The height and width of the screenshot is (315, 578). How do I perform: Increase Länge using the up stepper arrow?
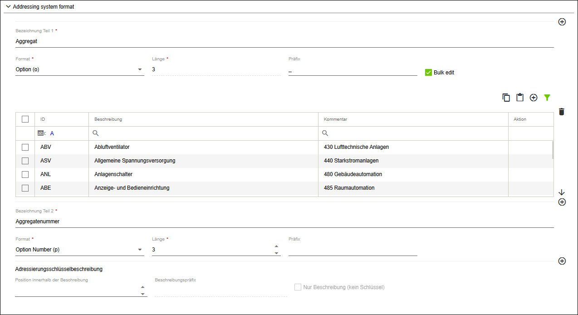[x=276, y=246]
